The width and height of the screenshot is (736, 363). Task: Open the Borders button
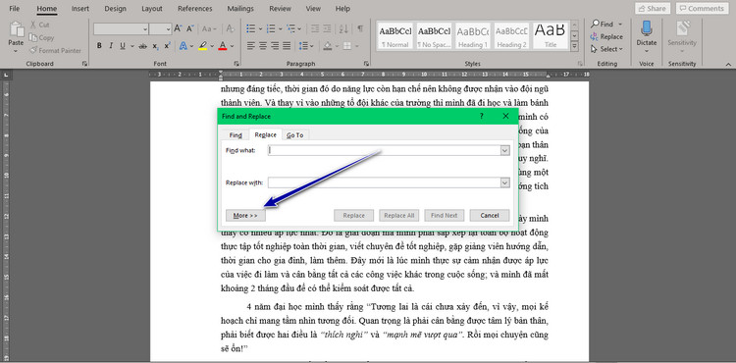347,46
